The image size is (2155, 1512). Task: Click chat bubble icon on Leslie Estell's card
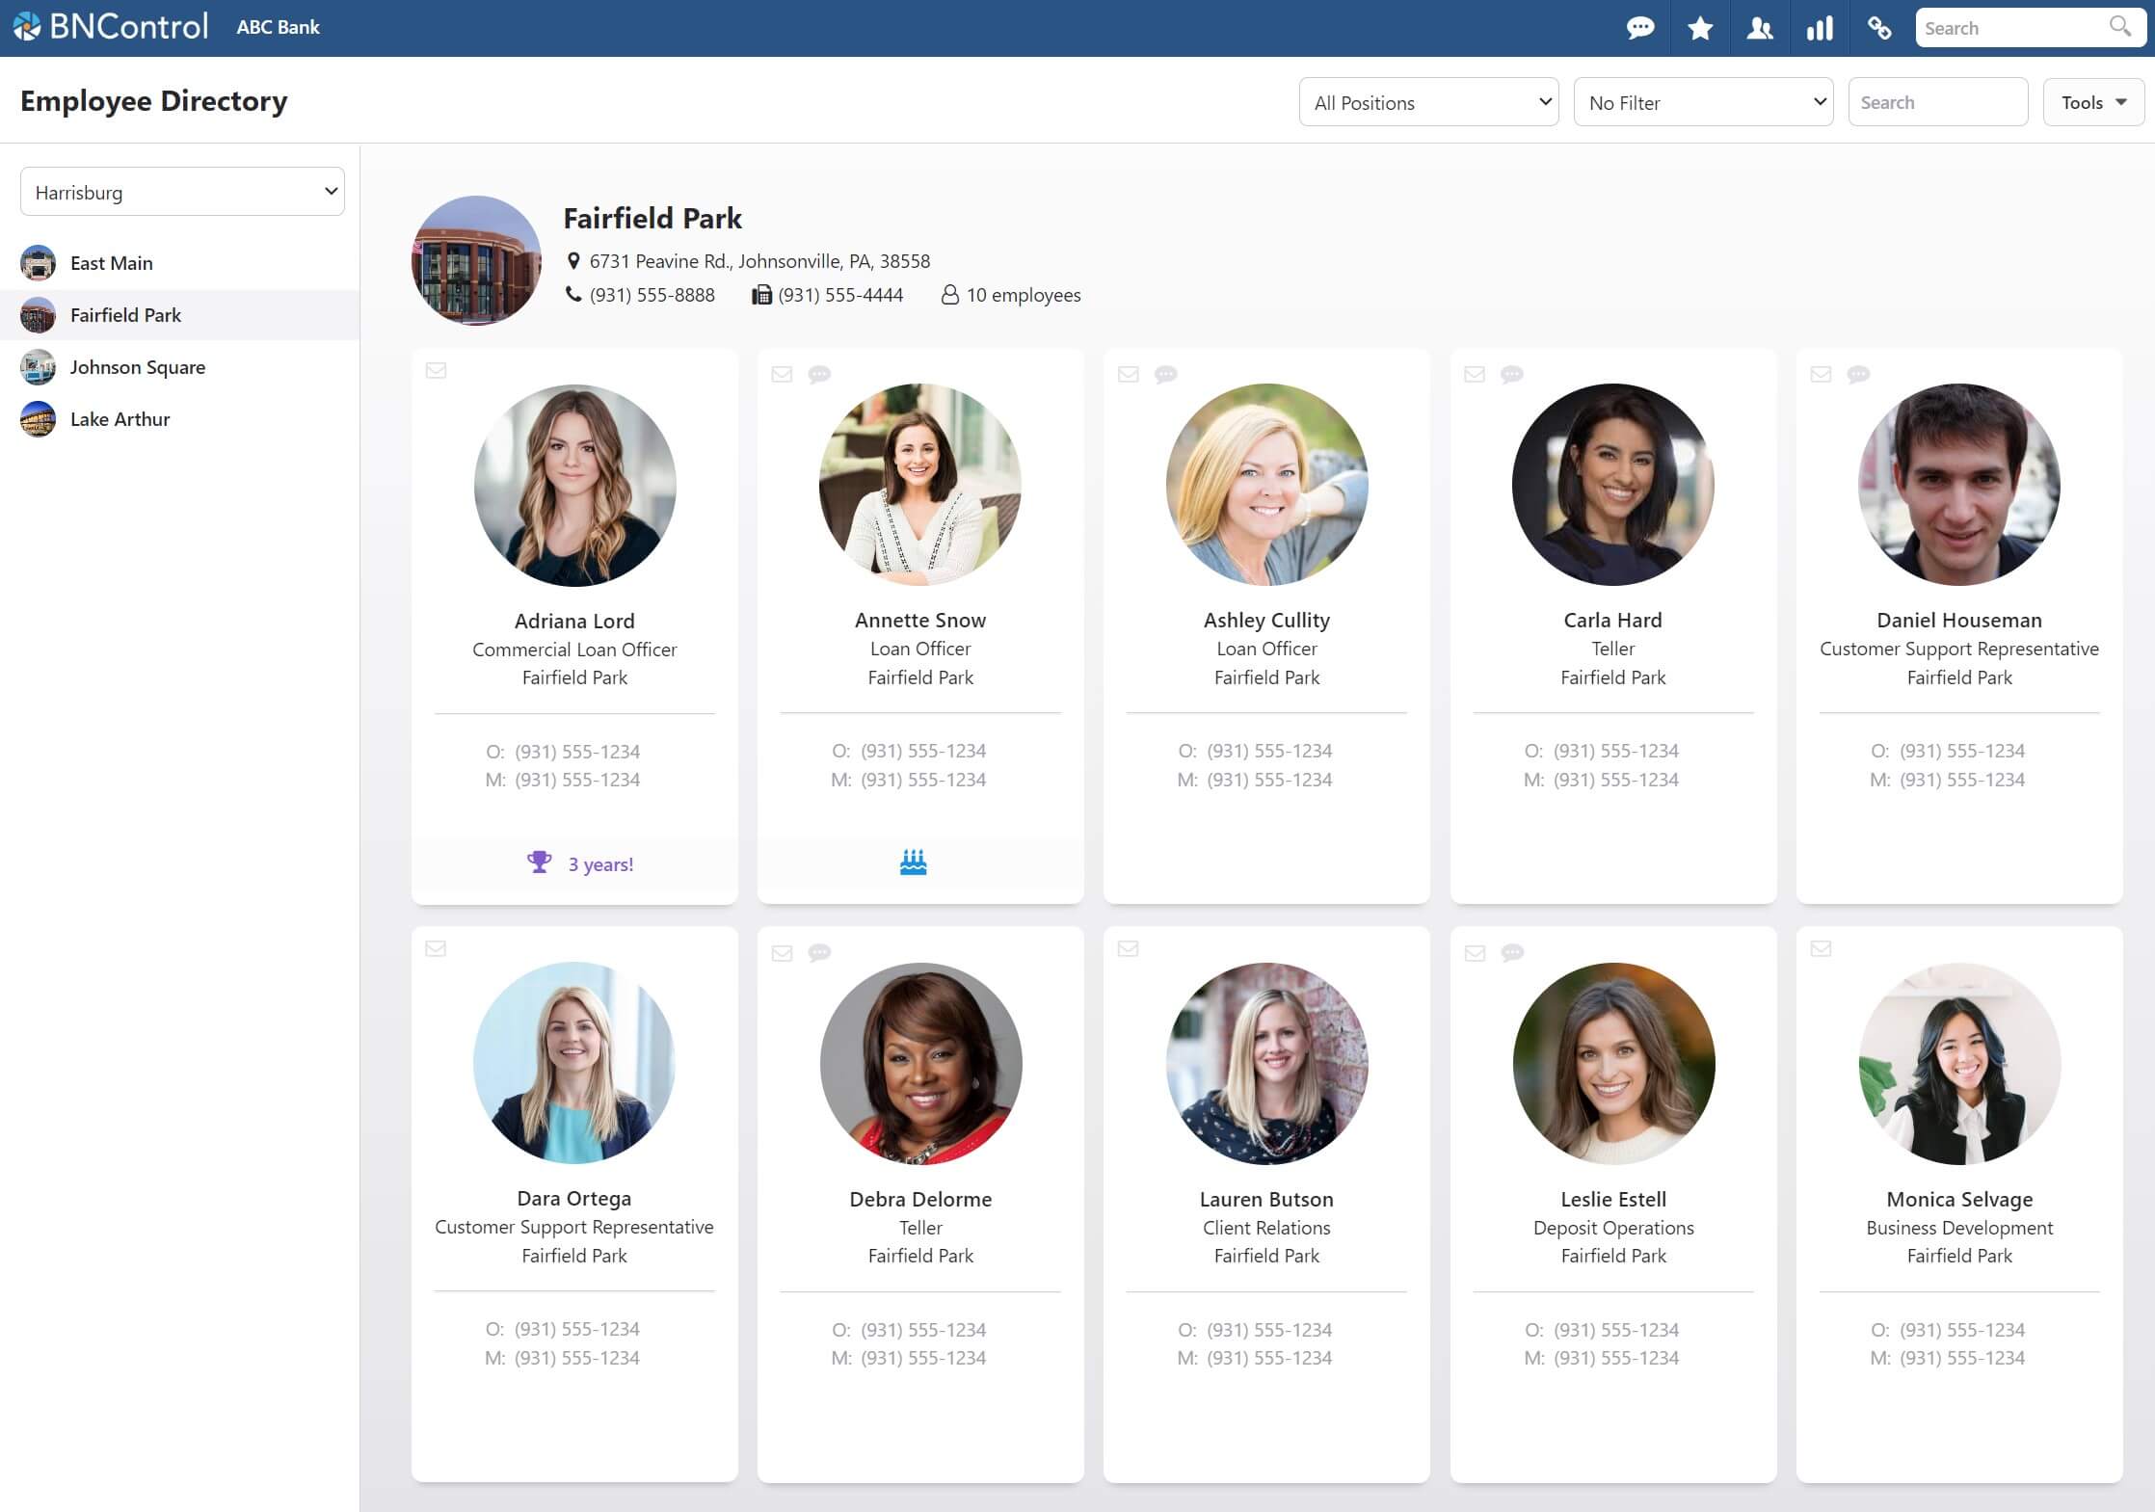click(x=1512, y=953)
